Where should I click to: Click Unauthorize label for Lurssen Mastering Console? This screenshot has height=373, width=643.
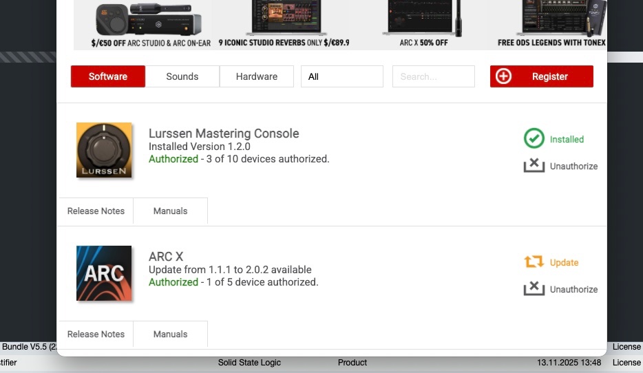(x=573, y=166)
